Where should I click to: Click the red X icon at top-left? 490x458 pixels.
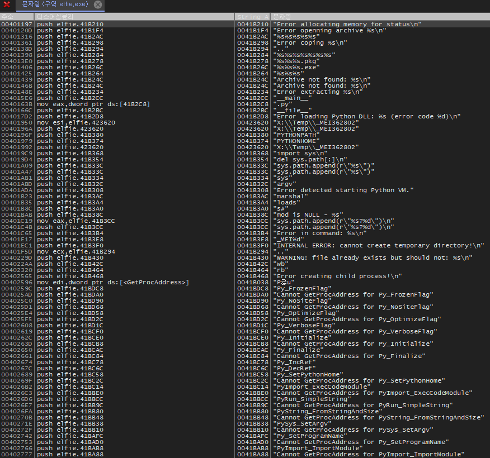click(x=7, y=4)
